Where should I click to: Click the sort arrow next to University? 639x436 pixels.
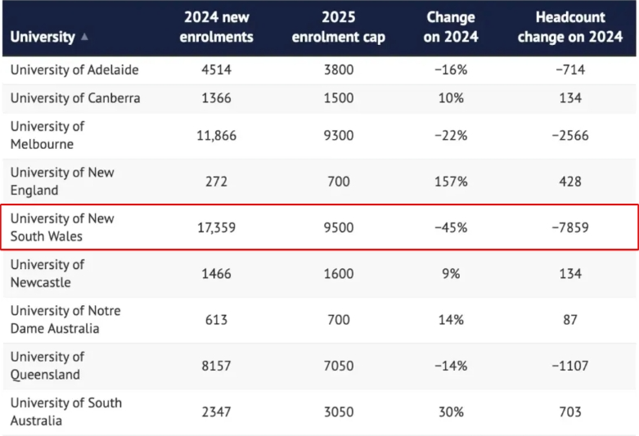[x=85, y=38]
